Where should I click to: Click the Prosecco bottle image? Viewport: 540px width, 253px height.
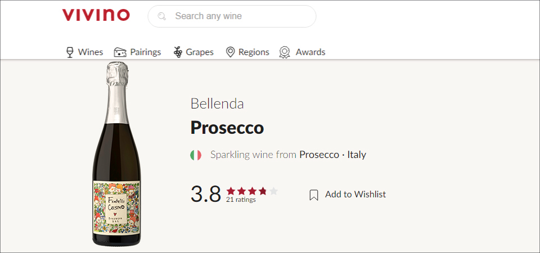pyautogui.click(x=116, y=155)
